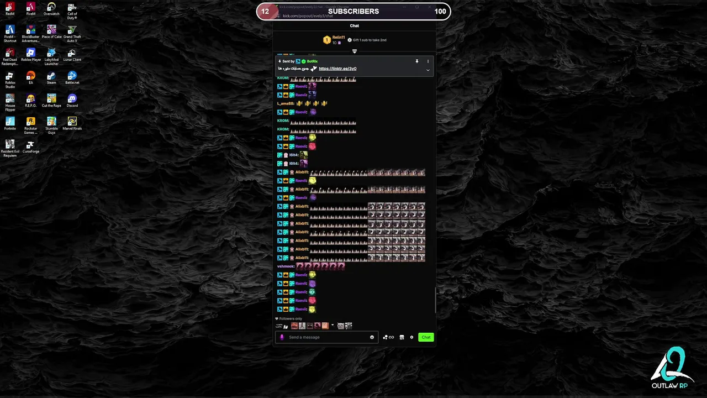Select the CurseForge desktop icon
The height and width of the screenshot is (398, 707).
coord(30,147)
